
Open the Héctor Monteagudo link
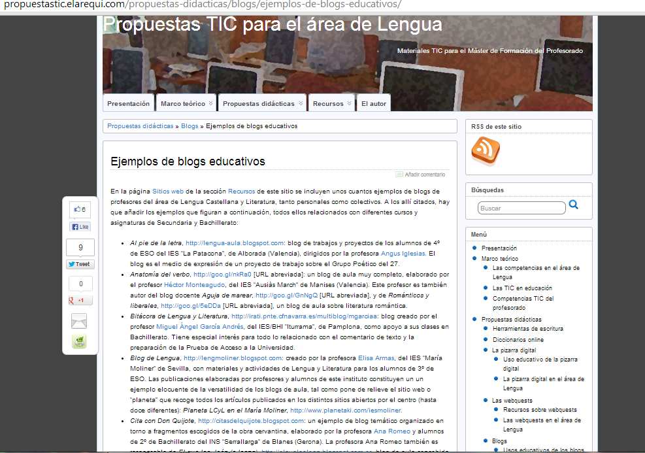(x=195, y=285)
